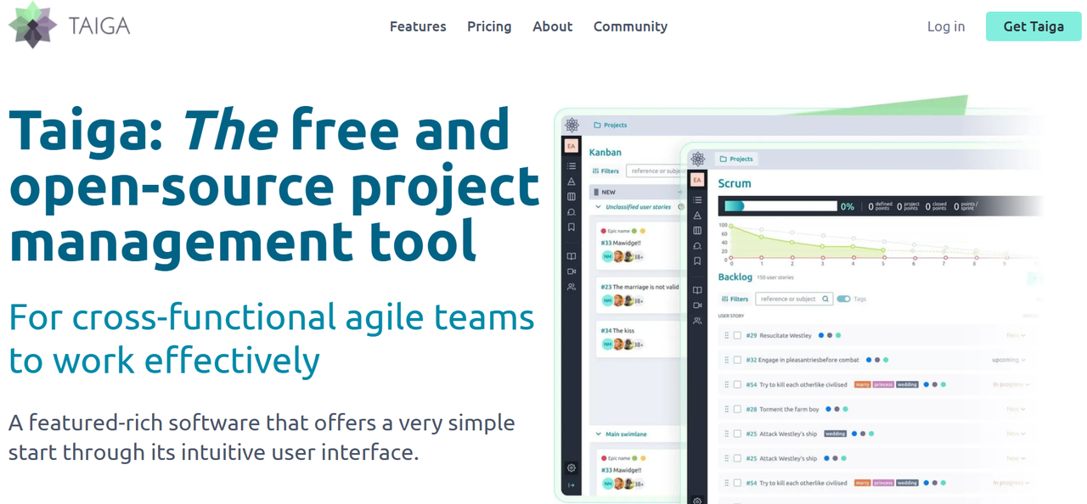
Task: Click the Taiga logo in the header
Action: click(70, 25)
